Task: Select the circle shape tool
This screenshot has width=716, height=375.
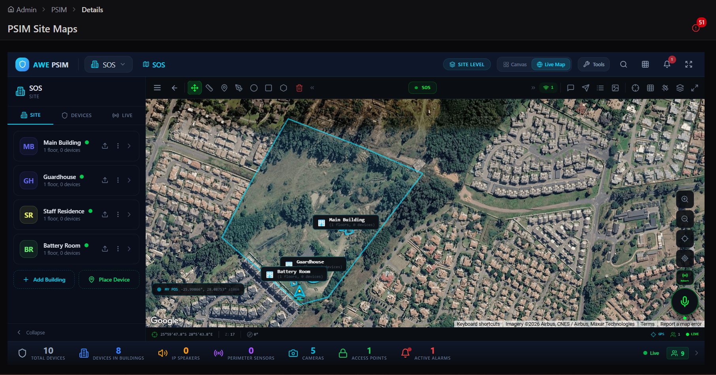Action: 254,88
